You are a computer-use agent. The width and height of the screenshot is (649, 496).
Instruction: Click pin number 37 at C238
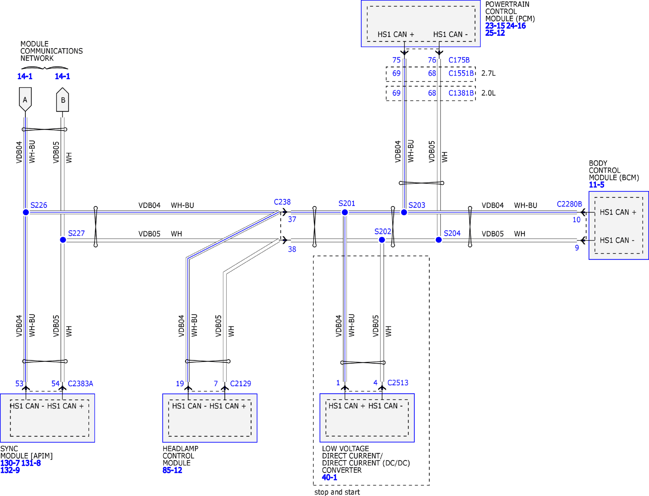(x=292, y=219)
